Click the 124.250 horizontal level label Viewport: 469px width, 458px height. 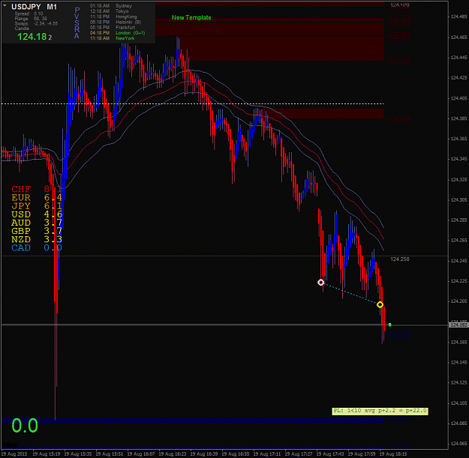400,259
